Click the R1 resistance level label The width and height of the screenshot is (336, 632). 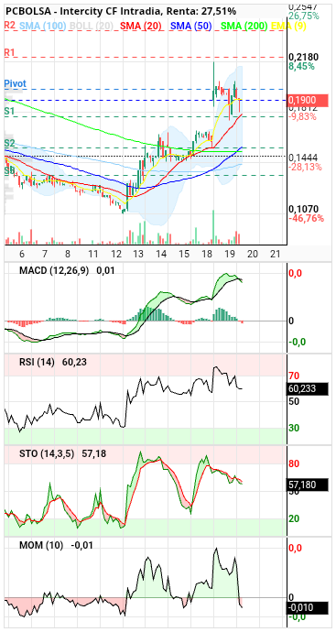[x=9, y=52]
